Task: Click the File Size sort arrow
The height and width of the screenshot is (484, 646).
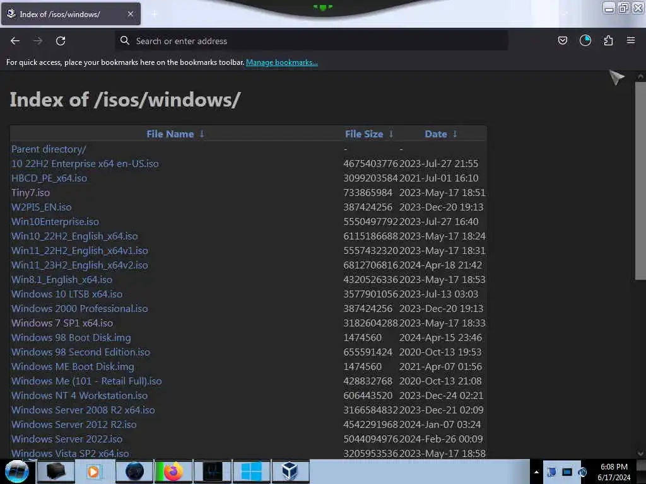Action: (x=391, y=134)
